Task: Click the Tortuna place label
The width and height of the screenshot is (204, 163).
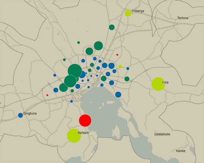Action: (183, 18)
